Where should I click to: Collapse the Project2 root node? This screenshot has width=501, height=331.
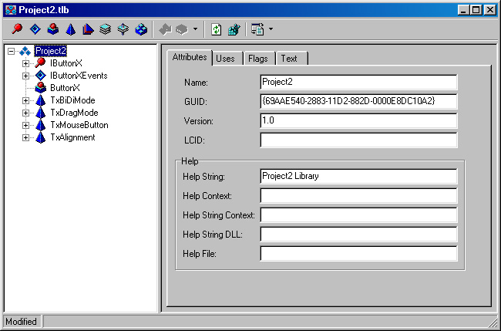click(x=12, y=51)
